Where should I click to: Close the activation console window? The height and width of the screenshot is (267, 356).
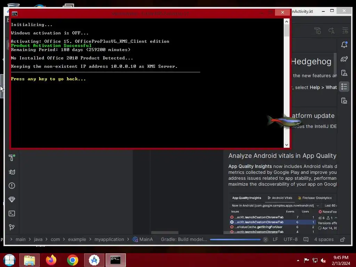pos(282,12)
